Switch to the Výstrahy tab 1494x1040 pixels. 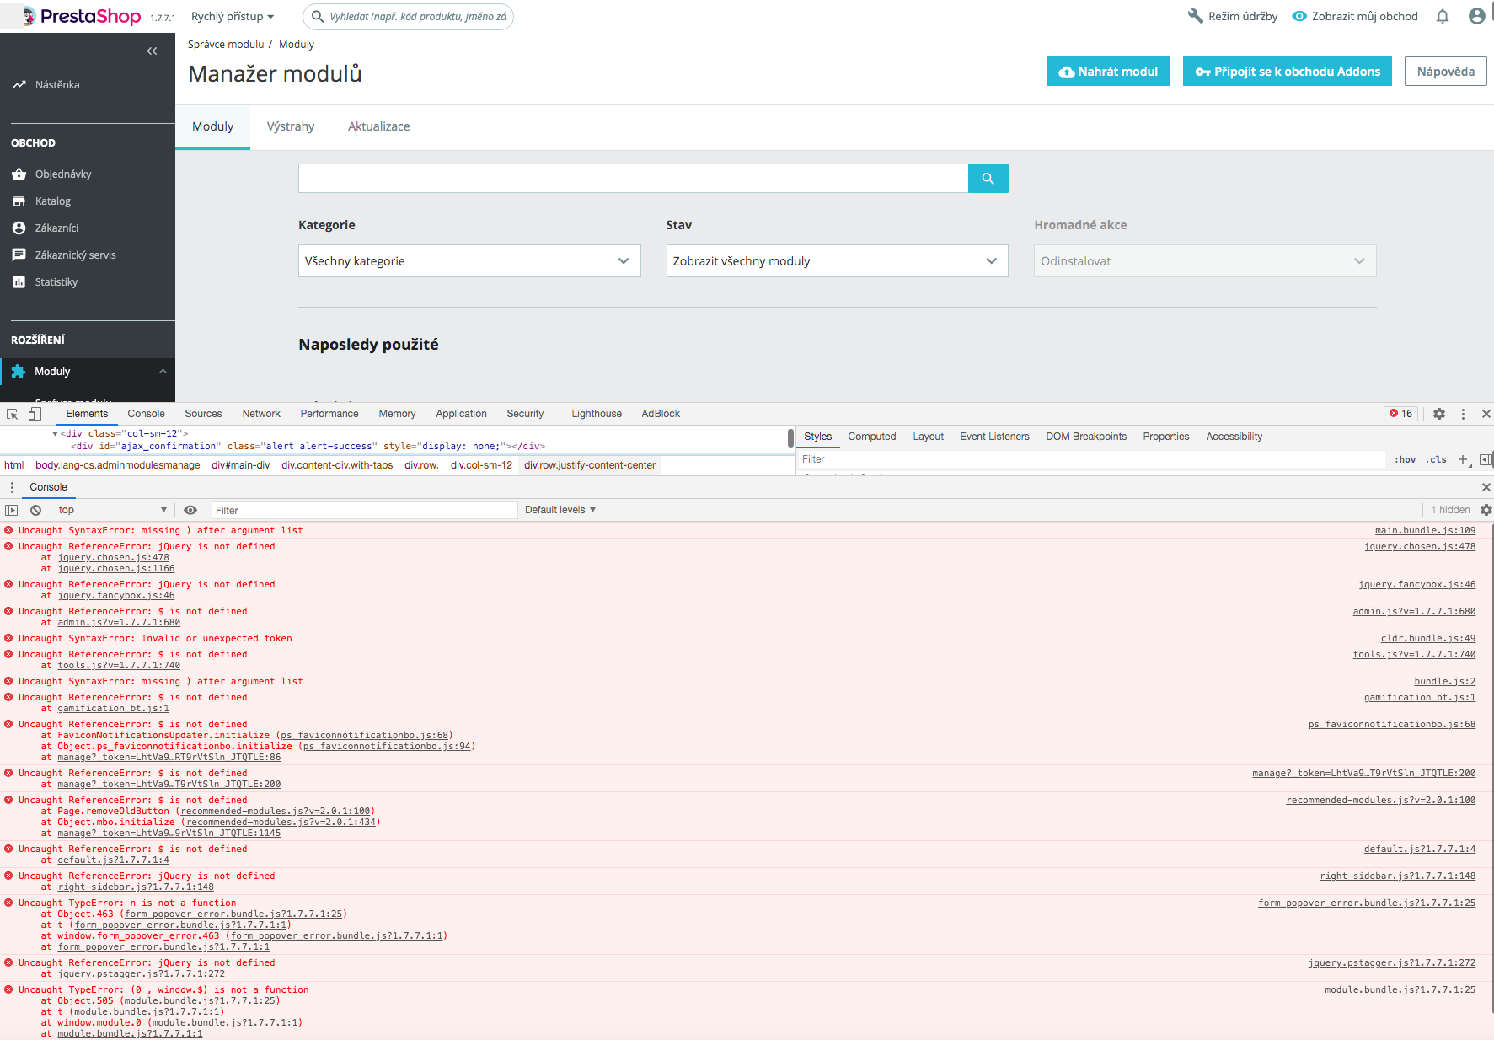(x=291, y=126)
